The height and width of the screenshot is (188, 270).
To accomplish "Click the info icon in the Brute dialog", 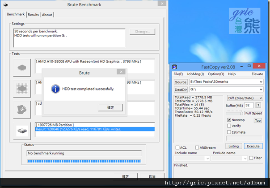I will [x=55, y=89].
